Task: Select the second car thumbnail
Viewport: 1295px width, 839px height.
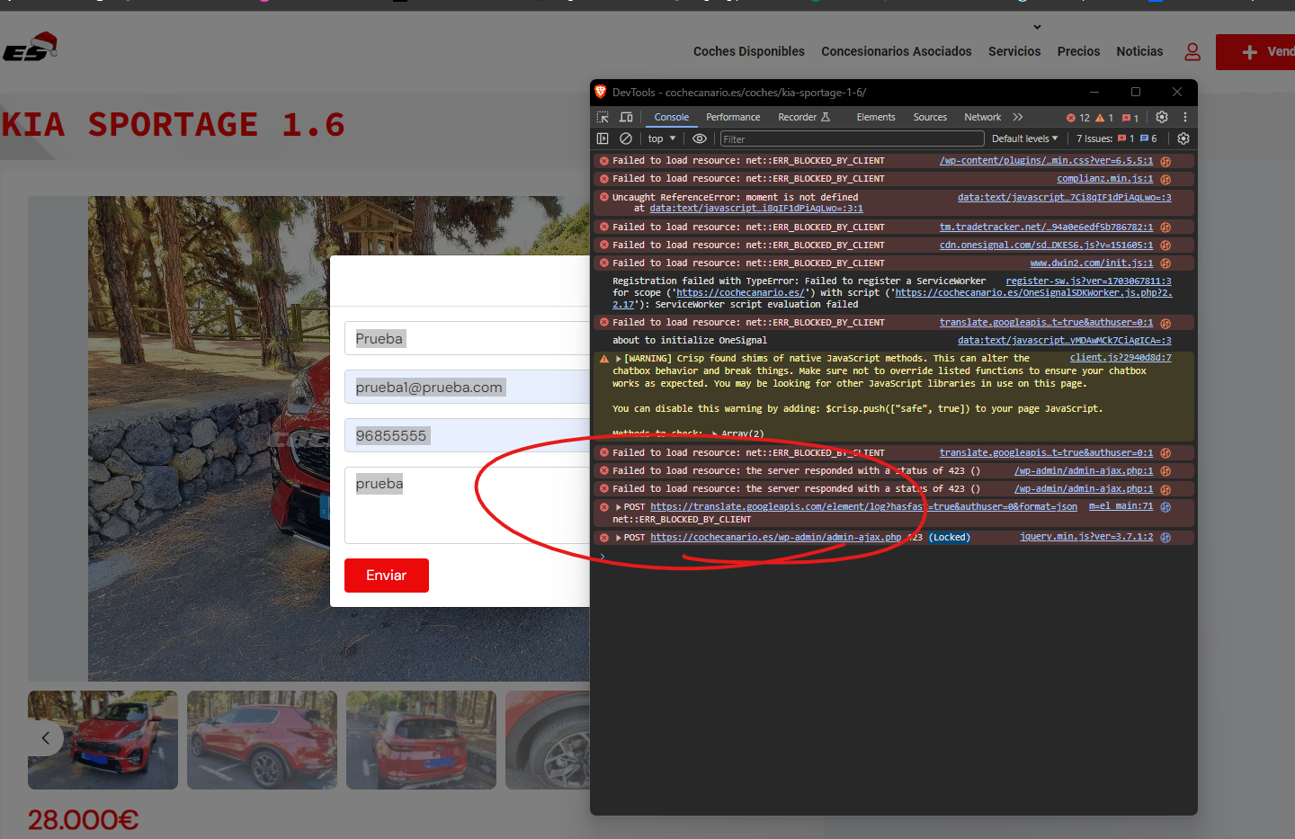Action: pyautogui.click(x=262, y=740)
